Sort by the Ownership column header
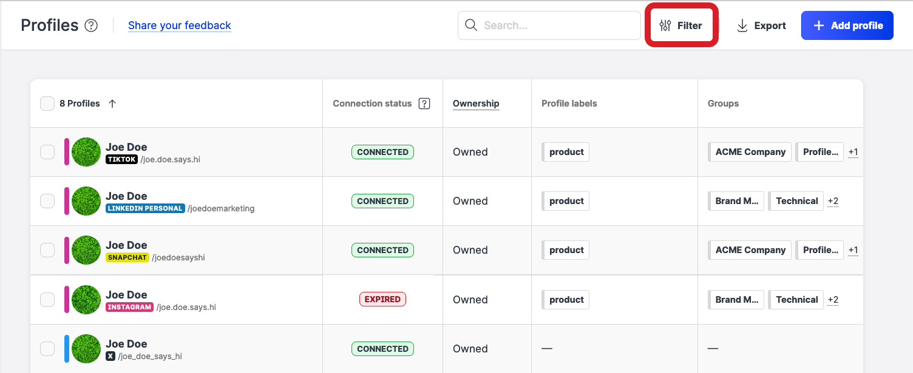This screenshot has width=913, height=373. (476, 103)
